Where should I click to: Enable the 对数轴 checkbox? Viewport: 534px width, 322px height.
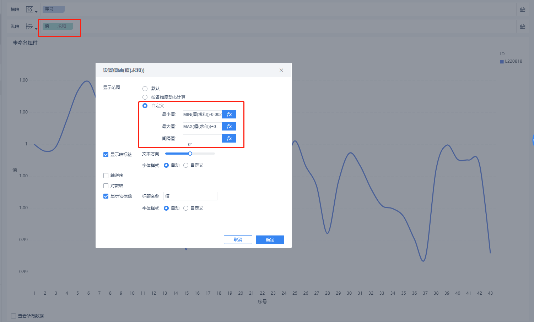pyautogui.click(x=106, y=186)
